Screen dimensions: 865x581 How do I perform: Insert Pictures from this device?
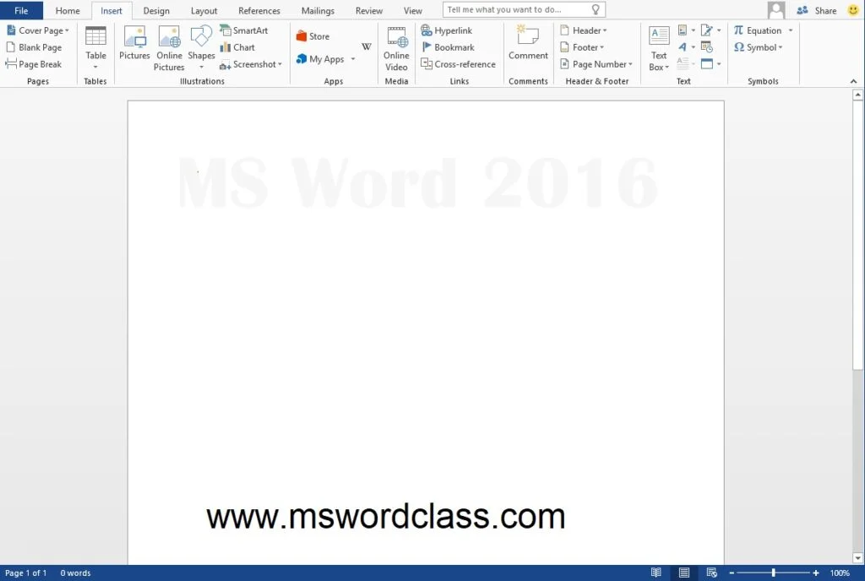coord(134,43)
